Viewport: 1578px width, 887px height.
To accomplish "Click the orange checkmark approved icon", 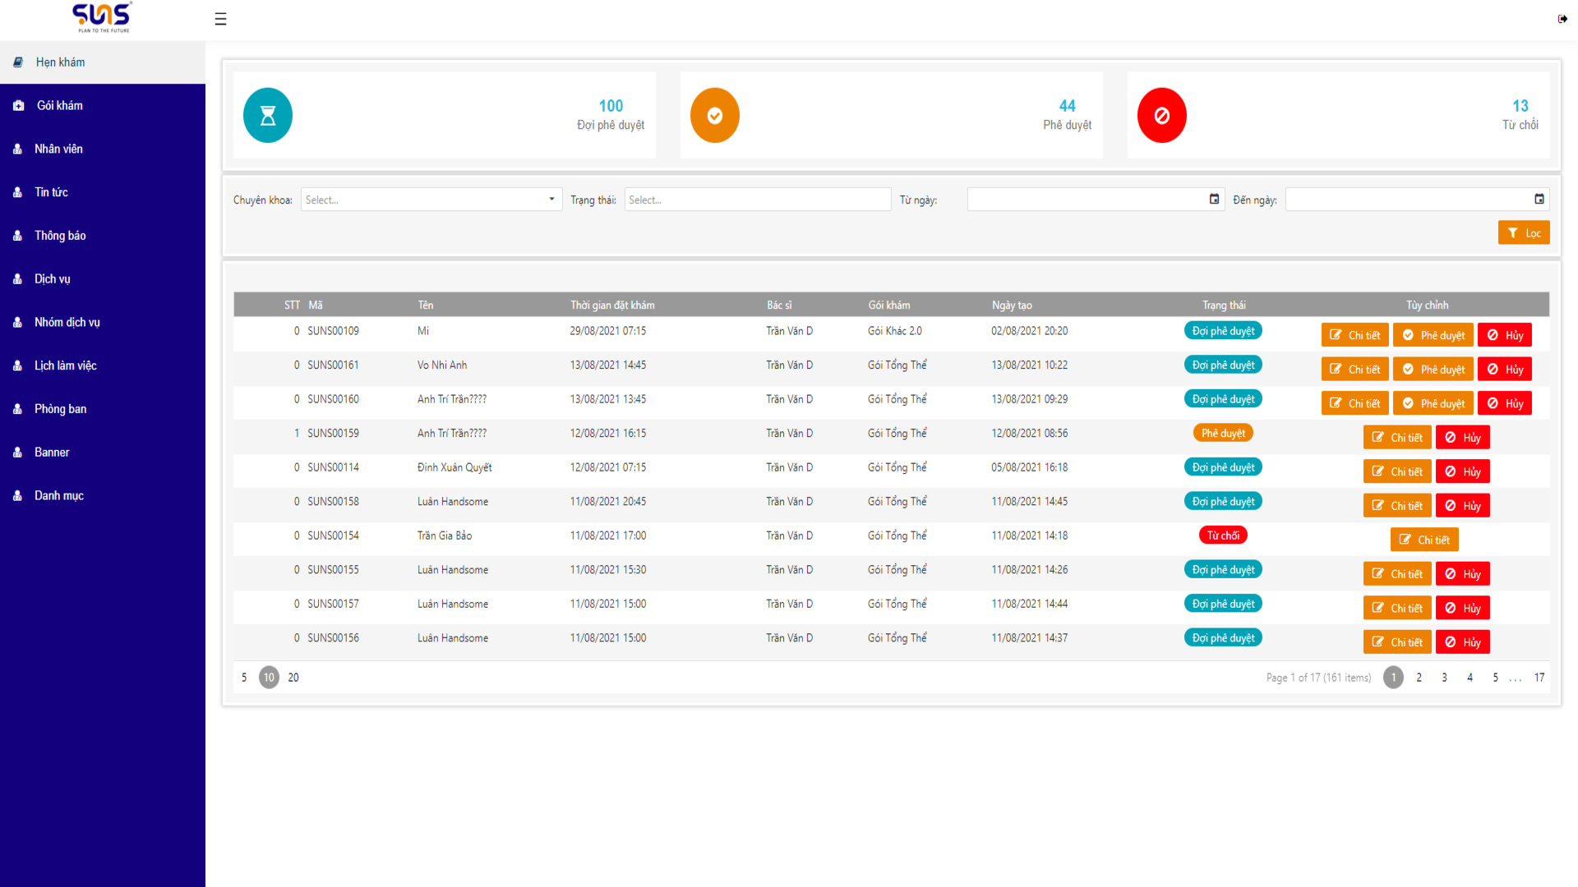I will coord(714,116).
